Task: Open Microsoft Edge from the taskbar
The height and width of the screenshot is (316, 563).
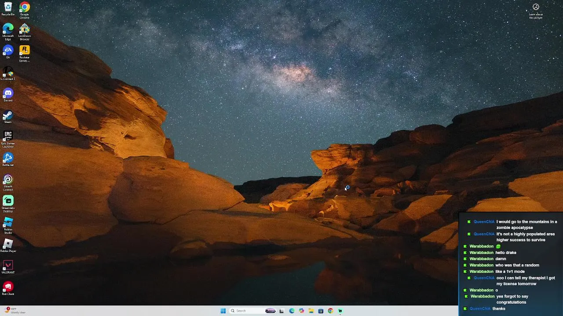Action: tap(292, 311)
